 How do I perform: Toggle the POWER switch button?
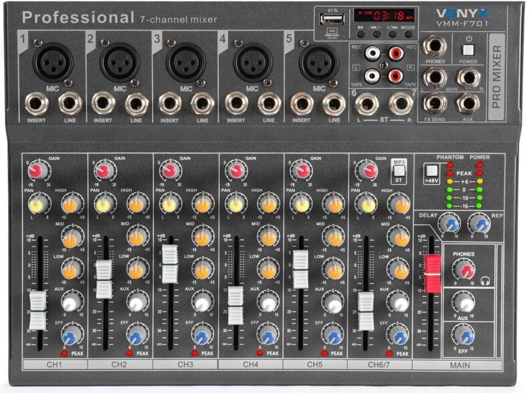(468, 50)
